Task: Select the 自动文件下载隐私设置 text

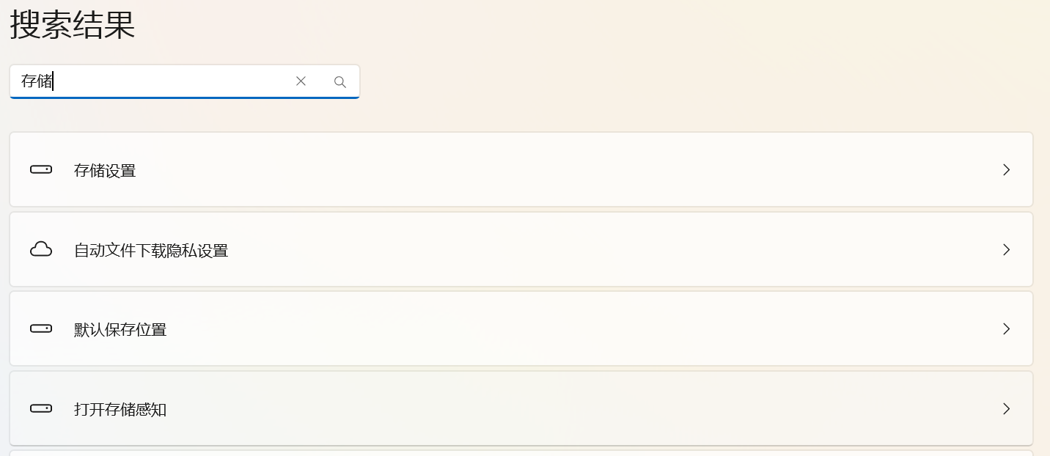Action: click(151, 251)
